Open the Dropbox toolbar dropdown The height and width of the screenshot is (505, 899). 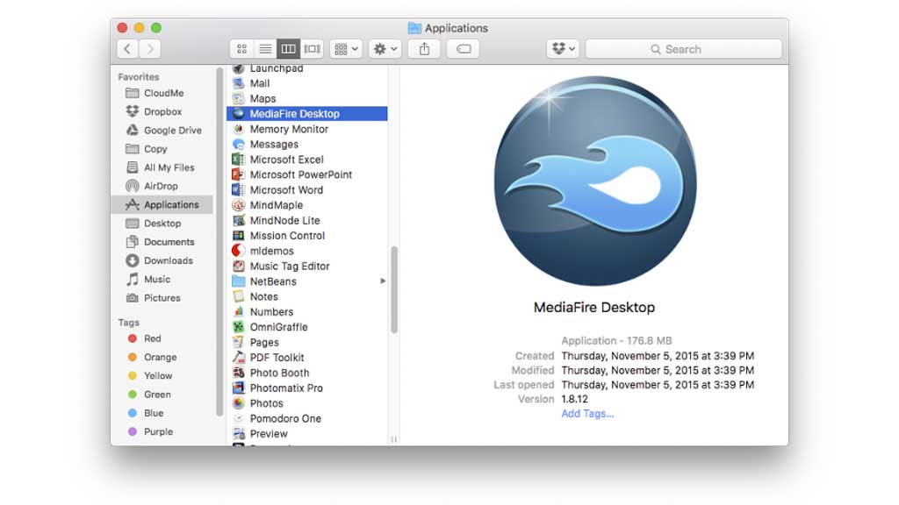click(x=563, y=49)
